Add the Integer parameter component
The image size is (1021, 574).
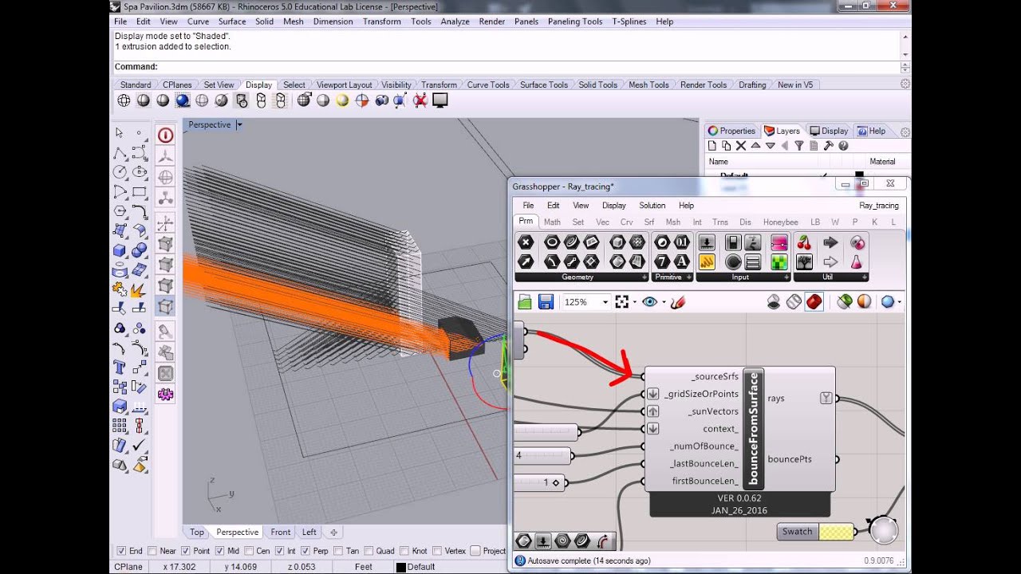pyautogui.click(x=662, y=261)
